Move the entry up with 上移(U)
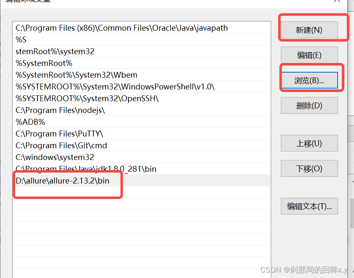Screen dimensions: 354x278 pyautogui.click(x=309, y=143)
